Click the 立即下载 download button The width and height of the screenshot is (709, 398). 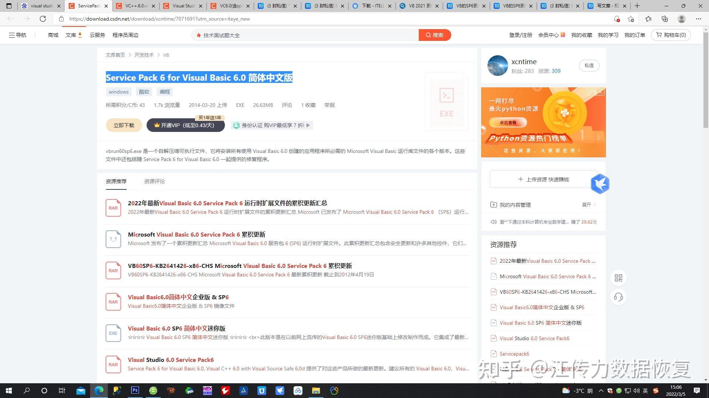tap(124, 125)
